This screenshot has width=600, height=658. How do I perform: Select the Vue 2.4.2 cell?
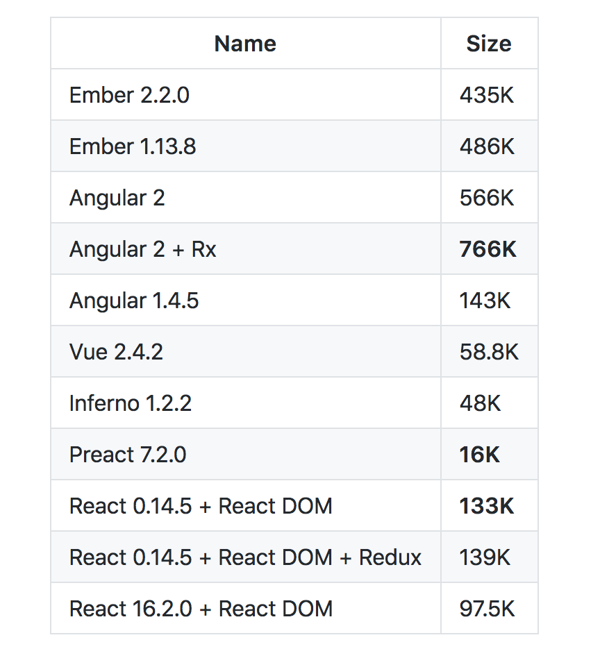[x=117, y=352]
